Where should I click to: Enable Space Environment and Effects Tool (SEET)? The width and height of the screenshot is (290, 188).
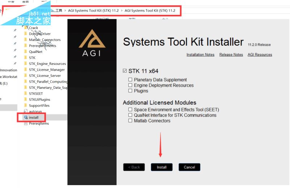[x=130, y=109]
